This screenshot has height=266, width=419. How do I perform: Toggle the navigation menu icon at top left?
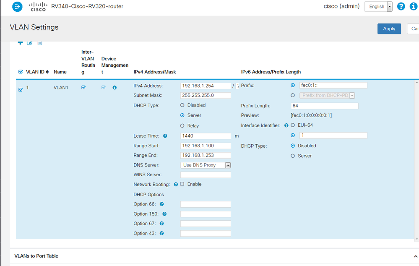coord(17,7)
